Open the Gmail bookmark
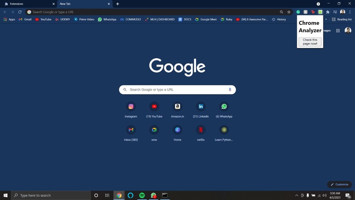Image resolution: width=355 pixels, height=200 pixels. [25, 19]
